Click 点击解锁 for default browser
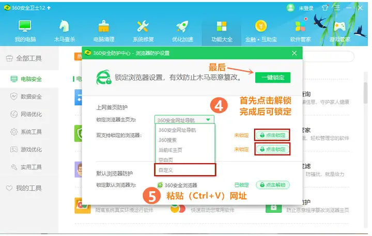Viewport: 372px width, 236px height. coord(273,185)
